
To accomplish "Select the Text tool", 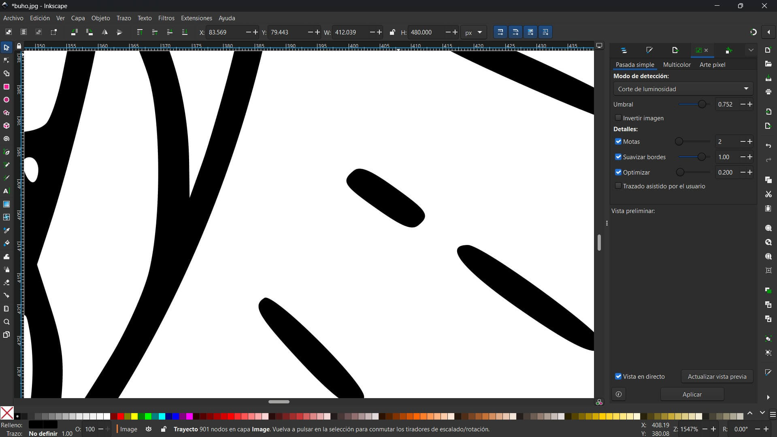I will tap(6, 191).
